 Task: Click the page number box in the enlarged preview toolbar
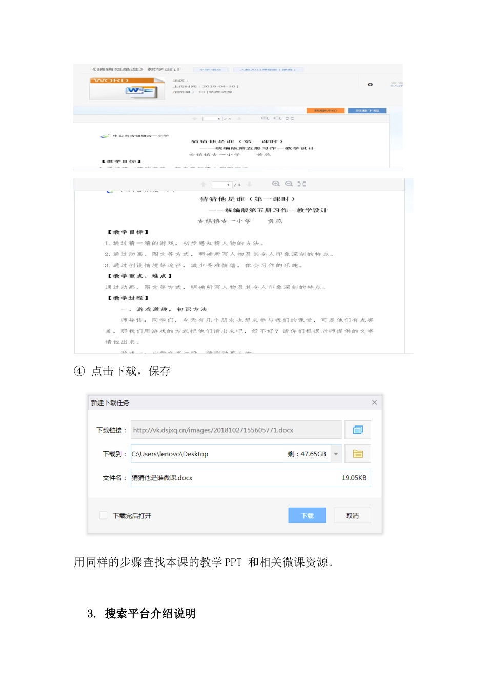pyautogui.click(x=222, y=185)
